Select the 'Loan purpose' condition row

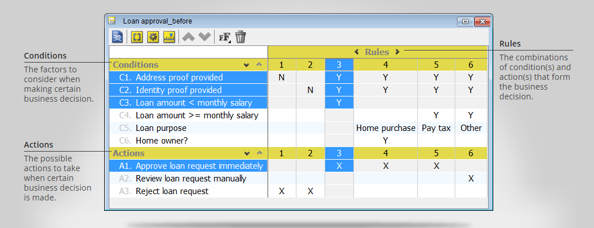point(188,128)
